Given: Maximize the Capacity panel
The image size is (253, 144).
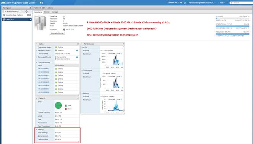Looking at the screenshot, I should tap(78, 98).
